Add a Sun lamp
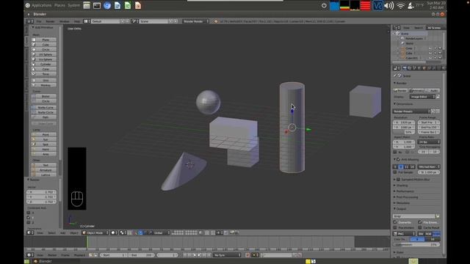470x264 pixels. tap(44, 139)
